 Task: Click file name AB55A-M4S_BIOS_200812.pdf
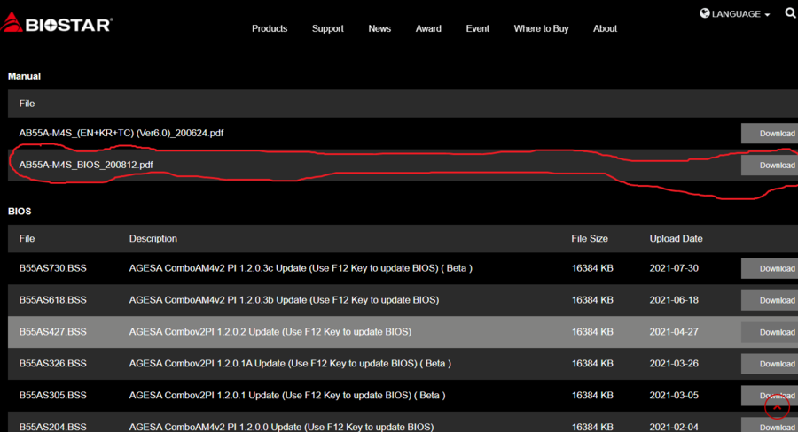86,165
